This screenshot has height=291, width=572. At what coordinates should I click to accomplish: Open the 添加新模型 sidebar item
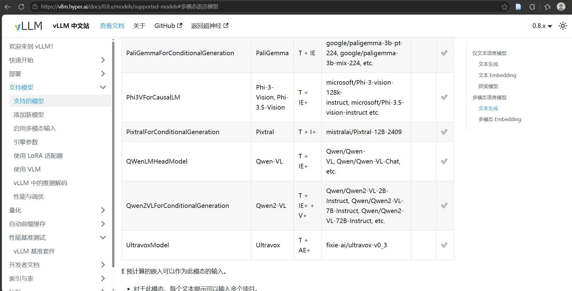(x=29, y=115)
